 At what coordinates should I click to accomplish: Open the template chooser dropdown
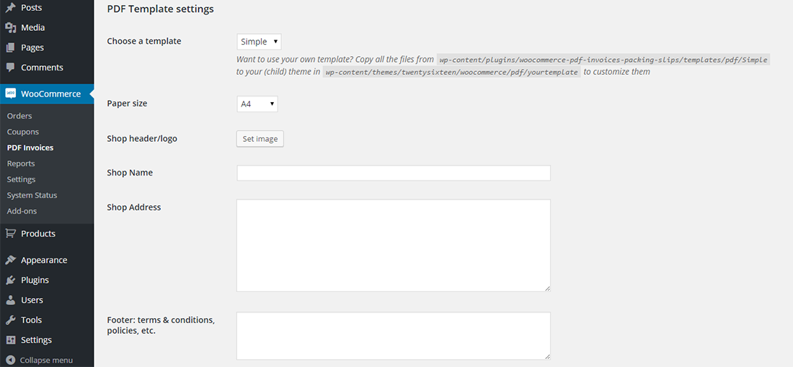(259, 42)
